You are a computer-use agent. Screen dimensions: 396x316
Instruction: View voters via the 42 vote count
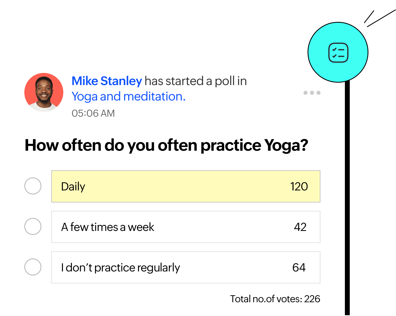coord(300,227)
